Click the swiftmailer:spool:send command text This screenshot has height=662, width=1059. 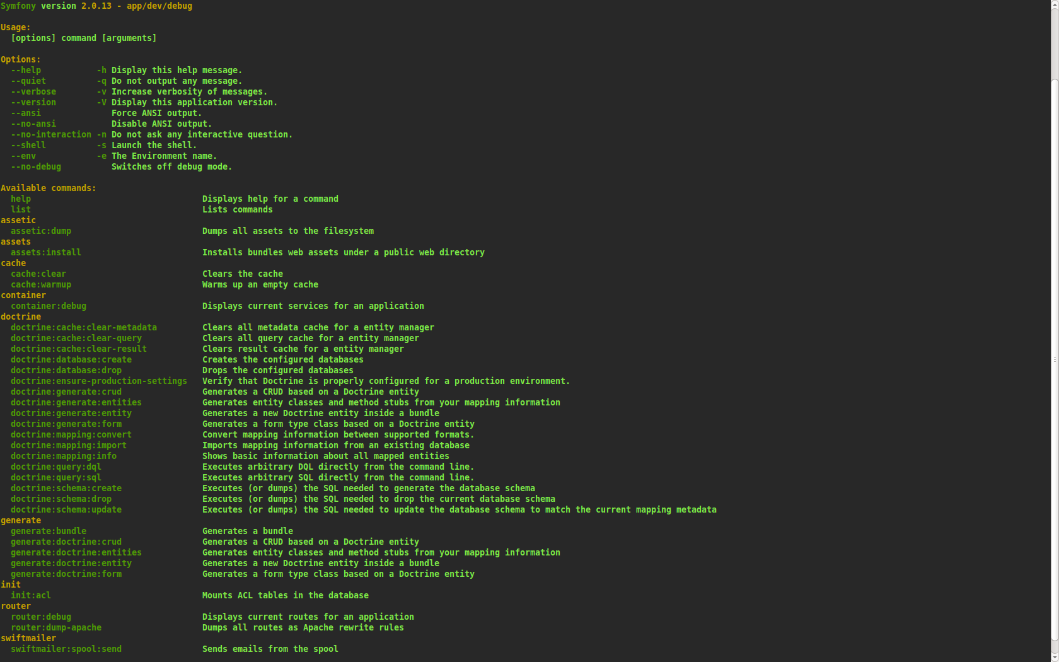[x=66, y=649]
